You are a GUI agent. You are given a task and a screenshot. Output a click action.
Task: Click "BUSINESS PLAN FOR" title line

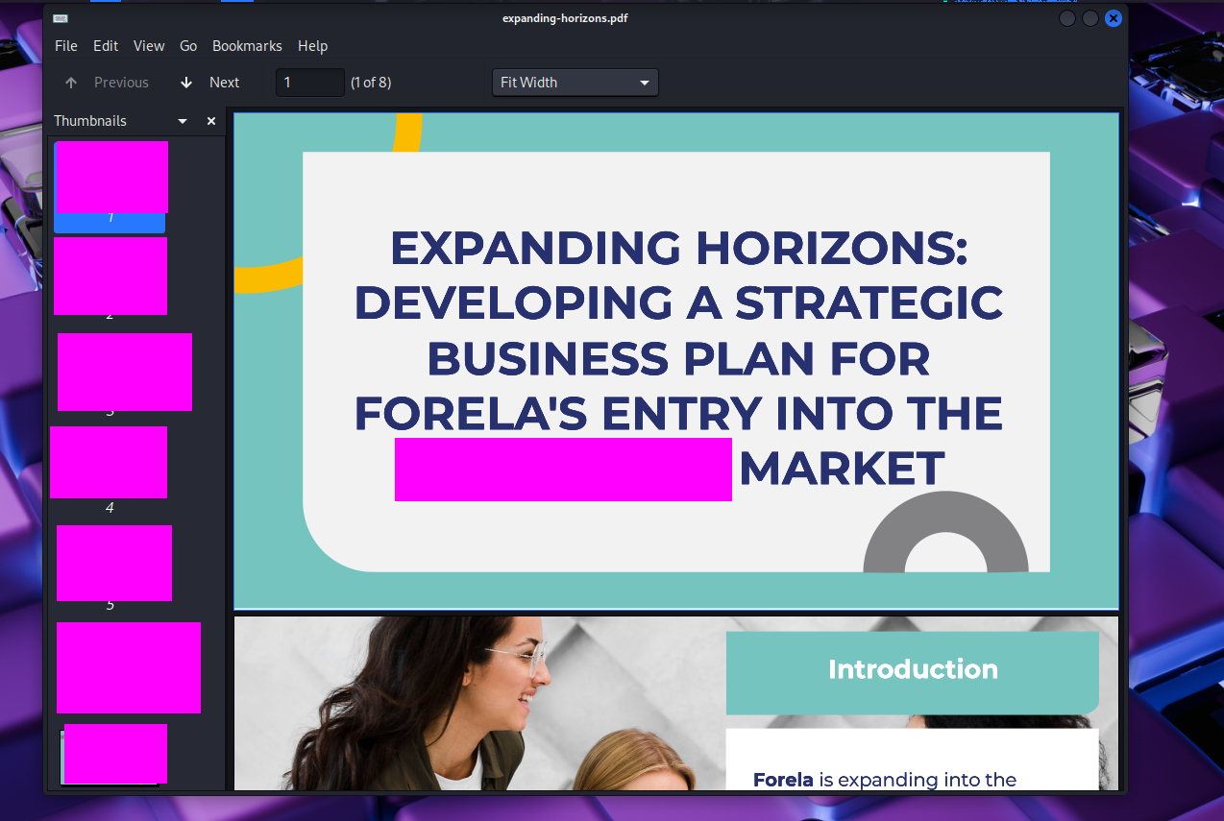click(678, 359)
